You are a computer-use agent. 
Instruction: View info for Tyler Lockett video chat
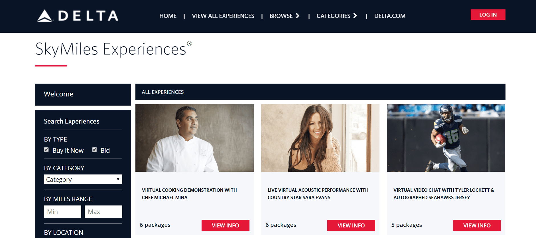(x=477, y=225)
